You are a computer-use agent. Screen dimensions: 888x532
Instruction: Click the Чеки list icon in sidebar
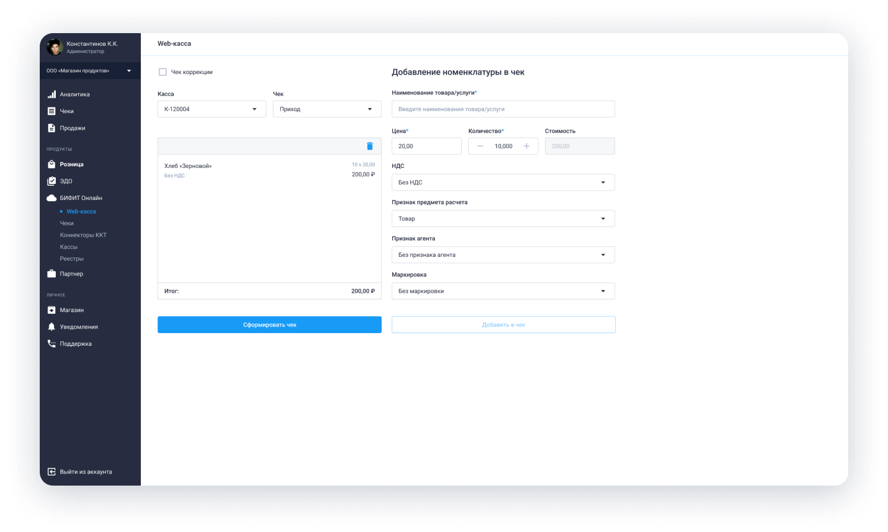pyautogui.click(x=51, y=111)
